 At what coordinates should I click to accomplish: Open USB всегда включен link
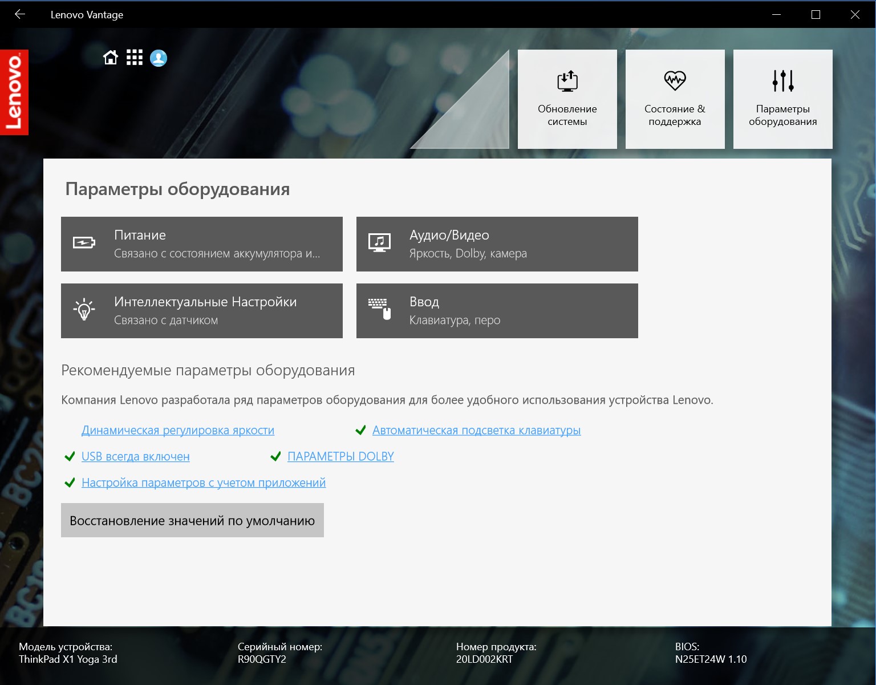click(136, 456)
